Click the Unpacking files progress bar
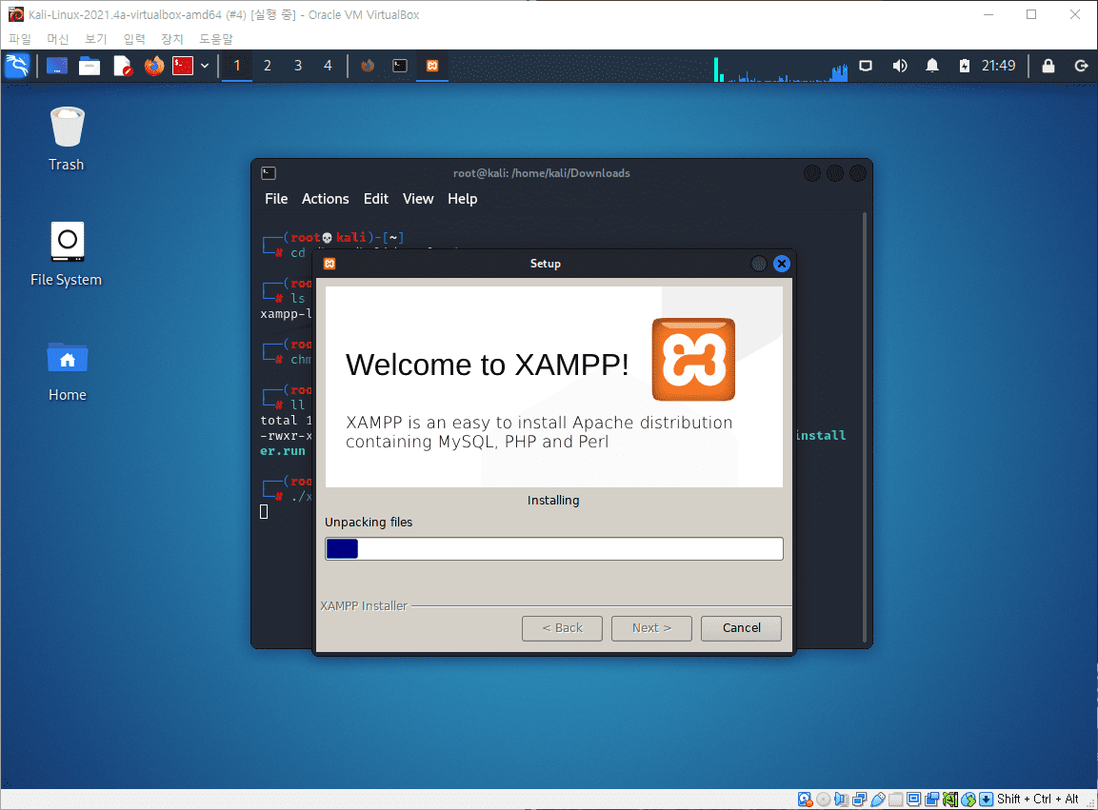The height and width of the screenshot is (810, 1098). click(553, 548)
